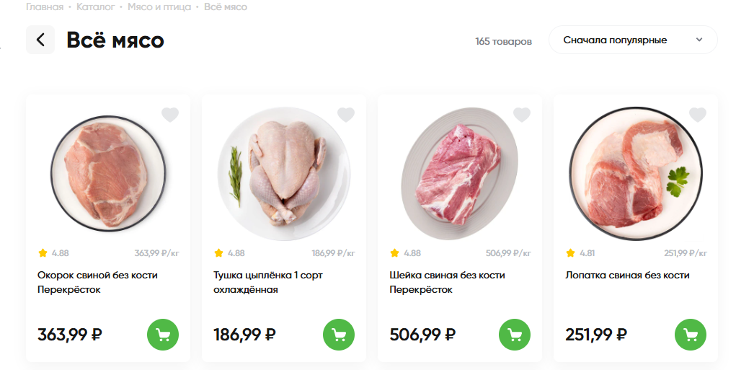Screen dimensions: 754x370
Task: Add Лопатка свиная без кости to cart
Action: tap(691, 335)
